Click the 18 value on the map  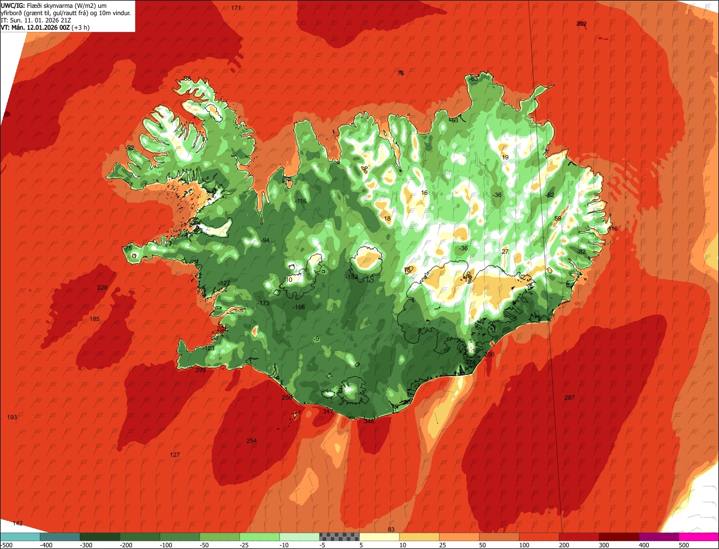[387, 218]
